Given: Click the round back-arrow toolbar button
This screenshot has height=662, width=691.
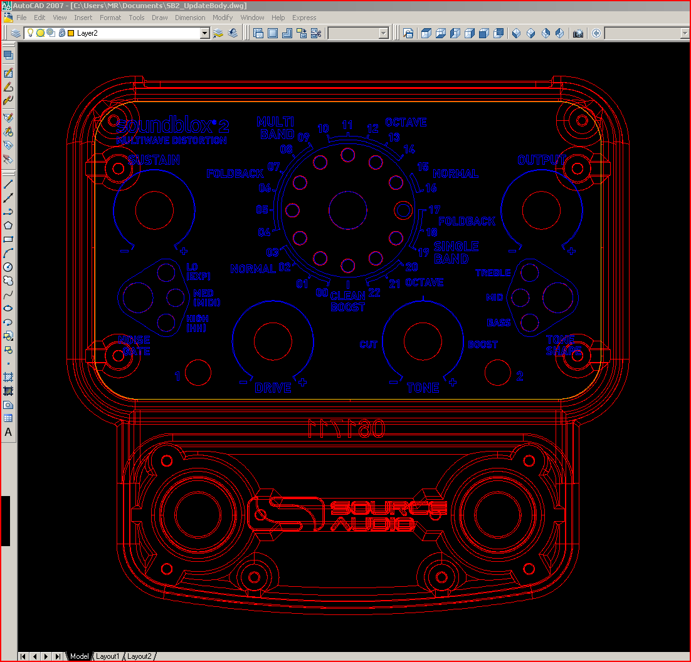Looking at the screenshot, I should pos(596,33).
